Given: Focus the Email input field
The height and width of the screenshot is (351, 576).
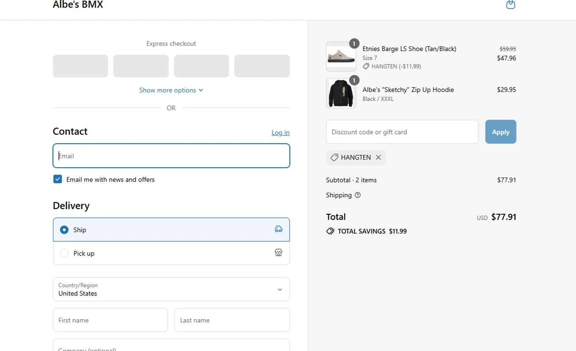Looking at the screenshot, I should tap(171, 156).
